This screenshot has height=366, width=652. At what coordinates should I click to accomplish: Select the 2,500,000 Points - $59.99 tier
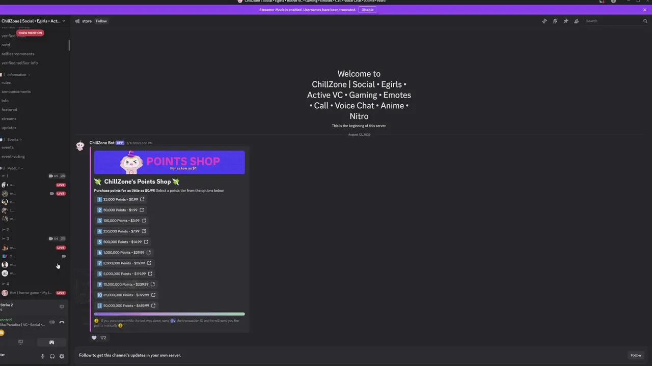[x=124, y=263]
